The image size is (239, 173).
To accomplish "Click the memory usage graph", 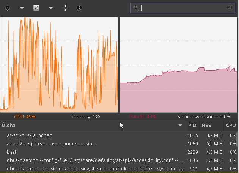I will (178, 64).
